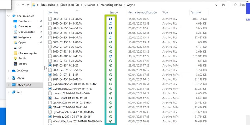Click MP4 icon of Synology 2021-04-07 16-30-46
250x125 pixels.
(50, 116)
